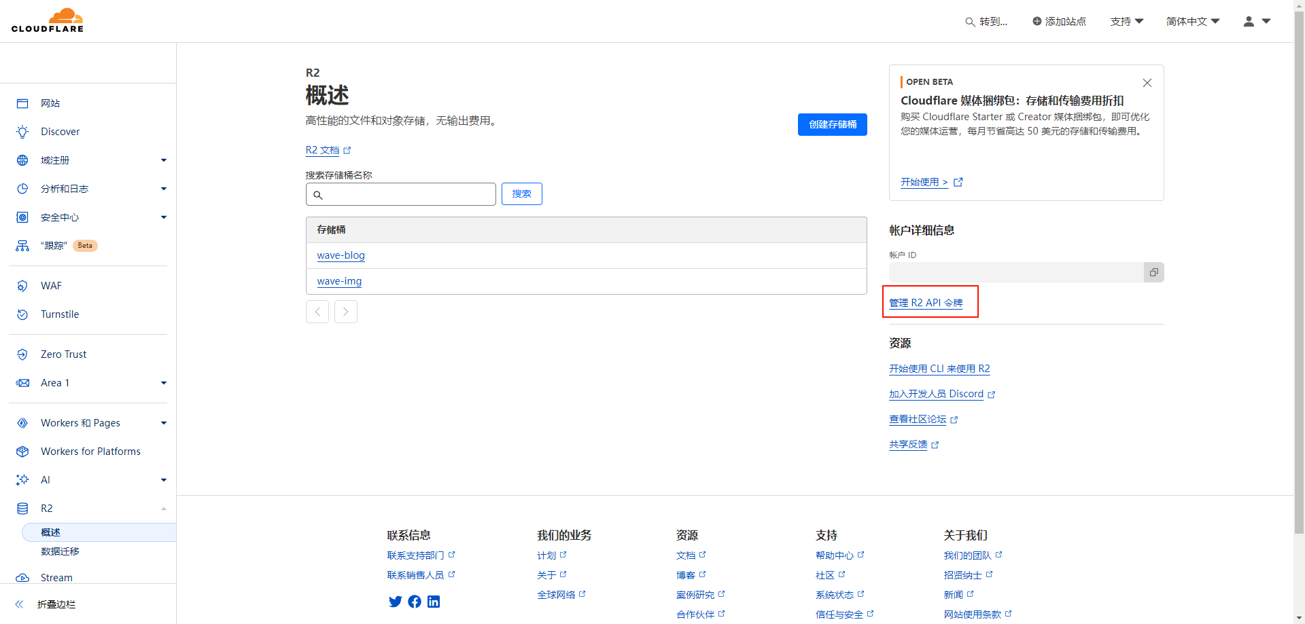Screen dimensions: 1305x624
Task: Expand the Area 1 sidebar section
Action: (x=164, y=383)
